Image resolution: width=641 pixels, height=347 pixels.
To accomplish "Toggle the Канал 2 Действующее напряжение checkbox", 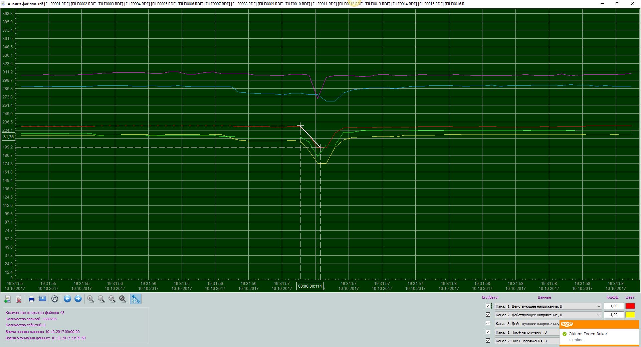I will pos(488,315).
